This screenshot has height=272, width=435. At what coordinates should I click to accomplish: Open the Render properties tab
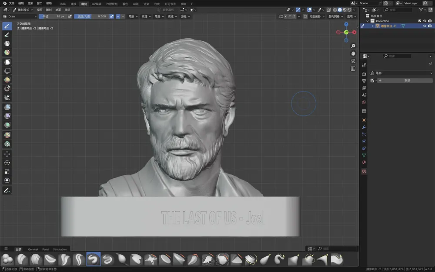[364, 74]
